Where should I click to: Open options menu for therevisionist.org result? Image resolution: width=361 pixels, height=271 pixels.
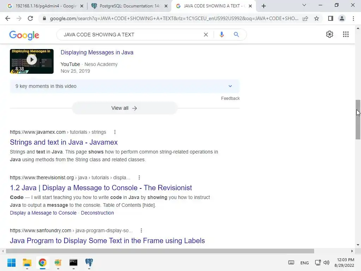coord(139,178)
